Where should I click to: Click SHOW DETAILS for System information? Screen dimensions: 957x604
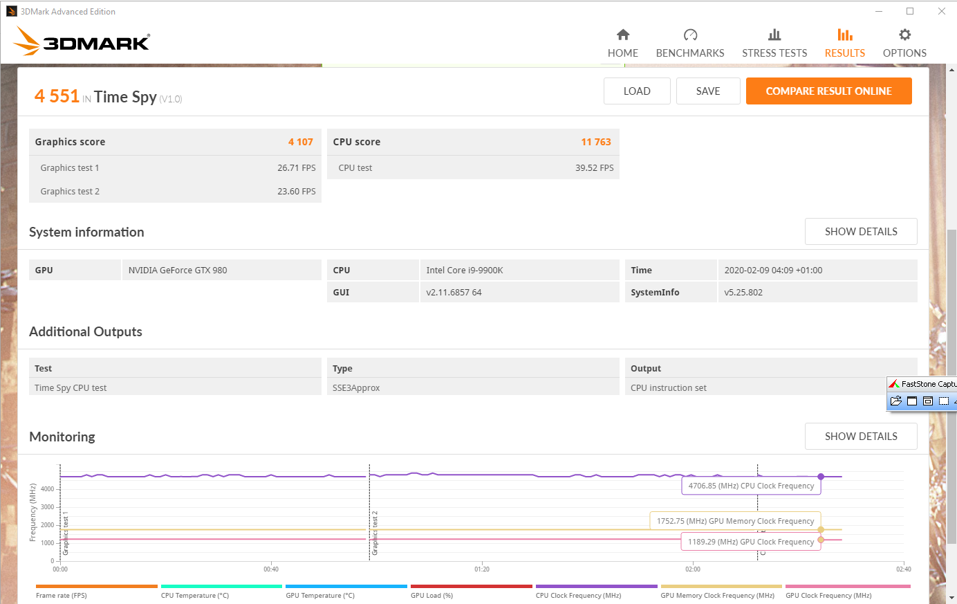tap(861, 232)
